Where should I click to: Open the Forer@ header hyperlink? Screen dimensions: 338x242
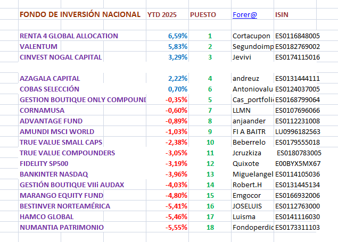click(x=245, y=15)
